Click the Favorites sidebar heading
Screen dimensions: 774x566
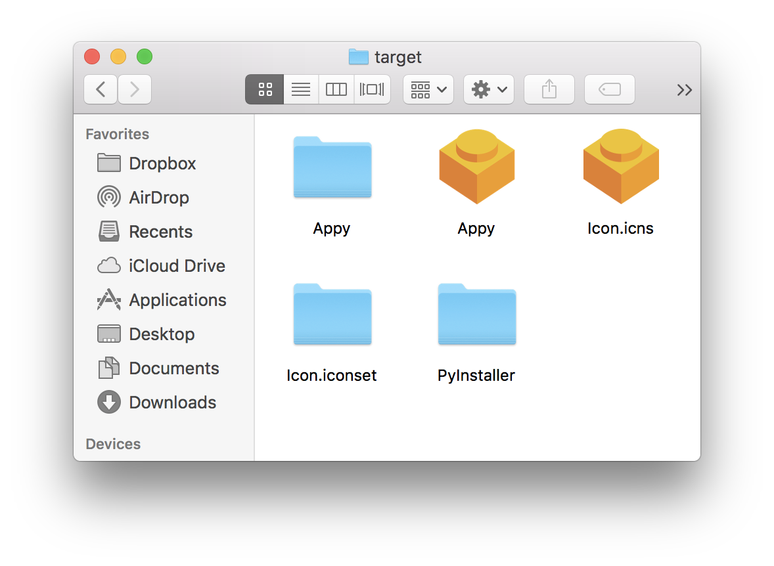tap(118, 134)
